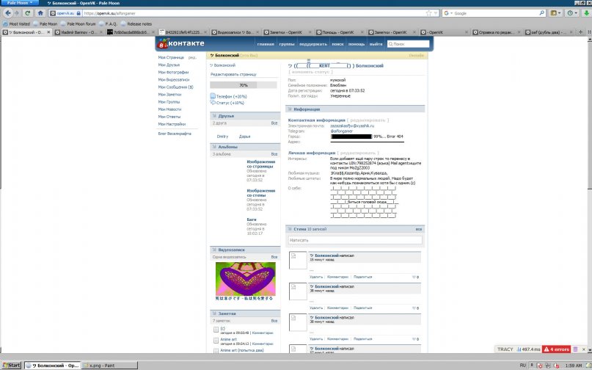Collapse the Друзья section header

245,116
